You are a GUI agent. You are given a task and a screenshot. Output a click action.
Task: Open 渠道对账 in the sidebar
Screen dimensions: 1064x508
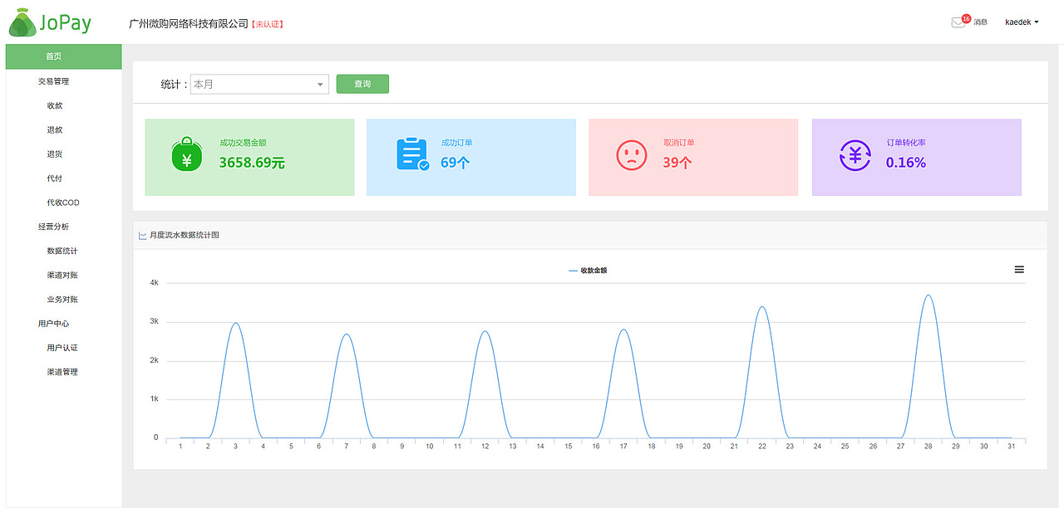click(62, 275)
